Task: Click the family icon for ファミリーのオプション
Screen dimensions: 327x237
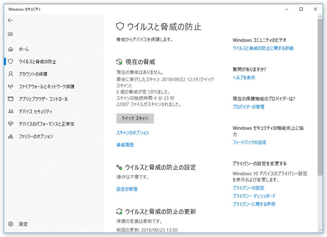Action: [10, 136]
